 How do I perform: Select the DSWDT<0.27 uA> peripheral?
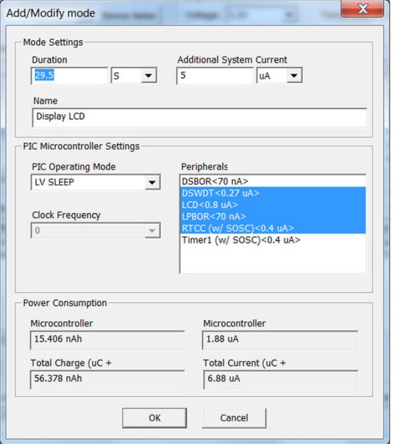tap(273, 193)
